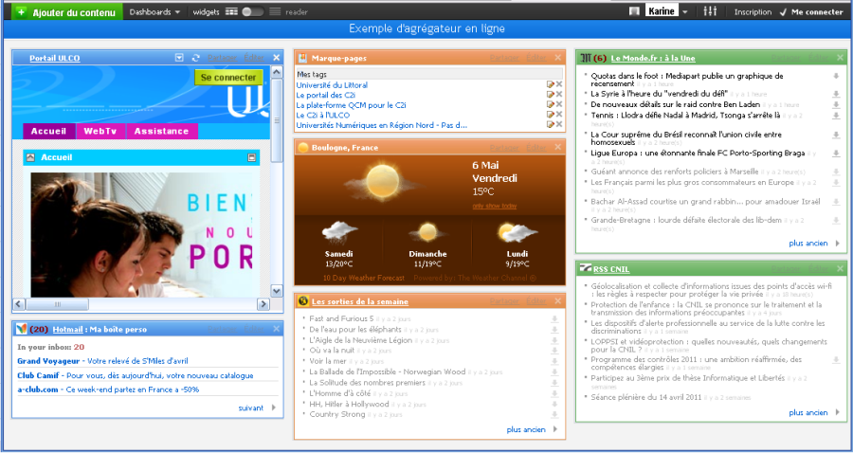Viewport: 853px width, 453px height.
Task: Minimize the Accueil panel in ULCO portal
Action: point(251,157)
